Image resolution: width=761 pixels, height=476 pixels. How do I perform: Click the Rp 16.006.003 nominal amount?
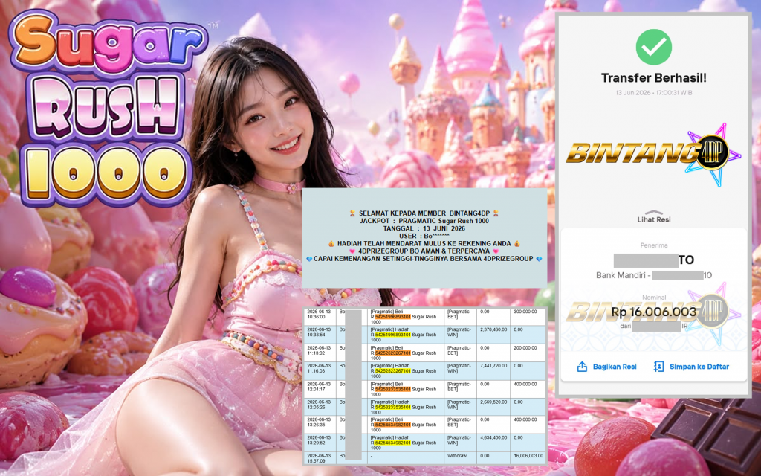(x=654, y=312)
